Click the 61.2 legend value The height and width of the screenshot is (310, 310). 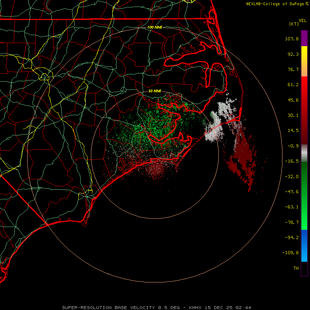pyautogui.click(x=293, y=85)
